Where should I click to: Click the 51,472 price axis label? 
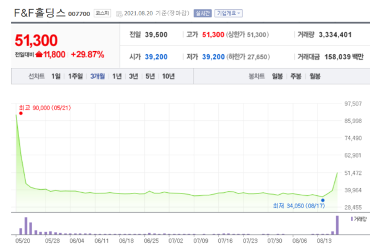[353, 173]
